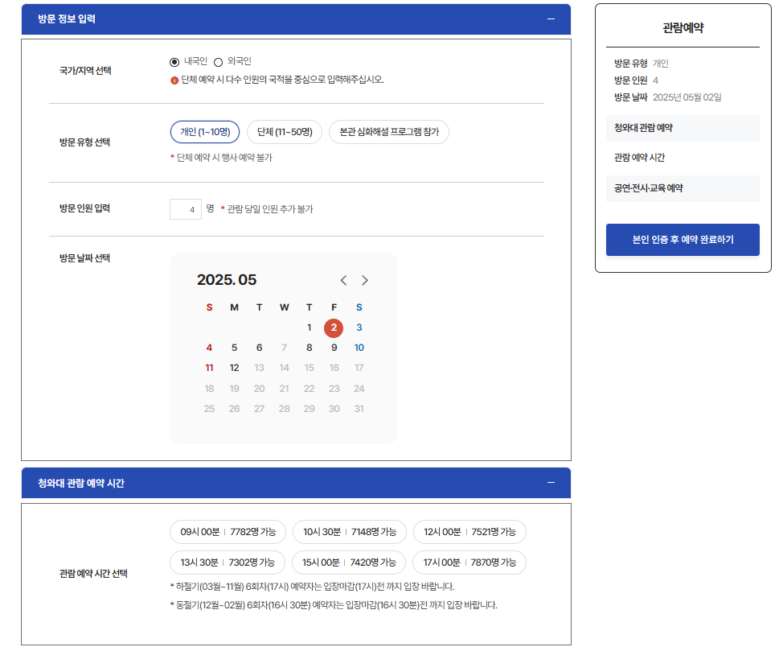779x647 pixels.
Task: Select the 외국인 radio button
Action: pyautogui.click(x=218, y=62)
